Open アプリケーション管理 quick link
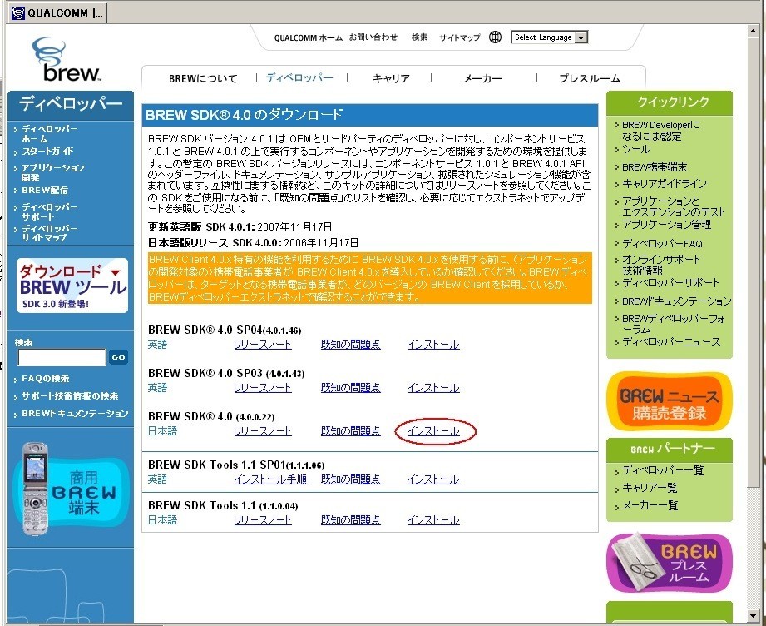Screen dimensions: 766x626 (666, 225)
